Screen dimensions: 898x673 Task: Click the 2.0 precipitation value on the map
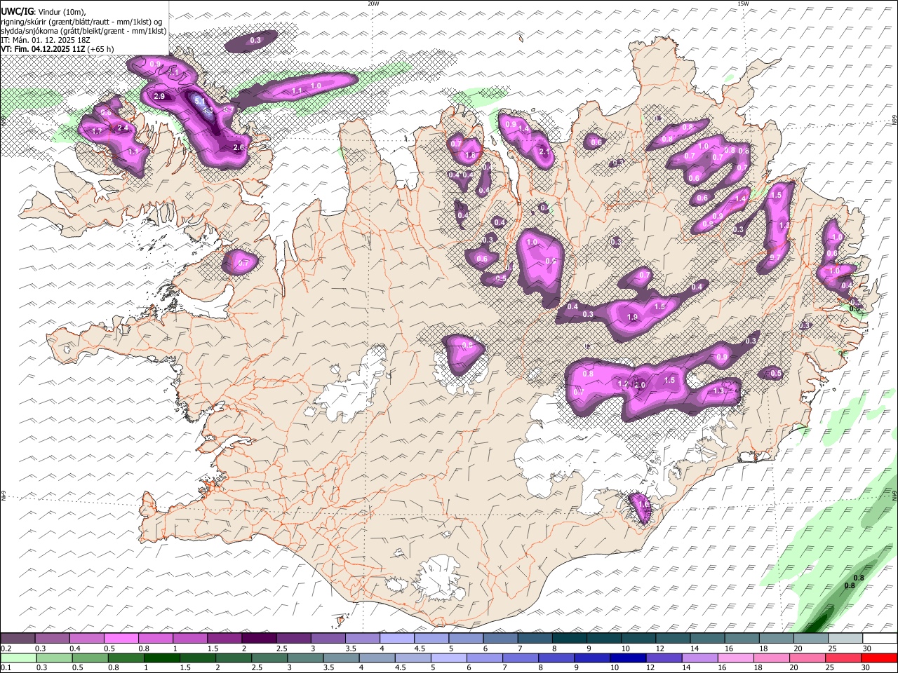point(640,385)
